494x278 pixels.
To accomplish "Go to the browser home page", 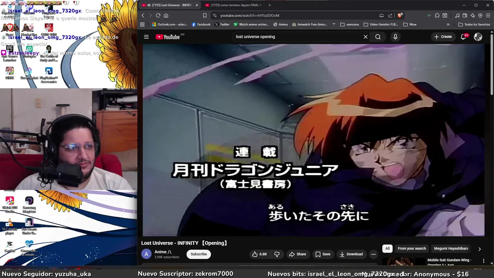I will coord(166,15).
